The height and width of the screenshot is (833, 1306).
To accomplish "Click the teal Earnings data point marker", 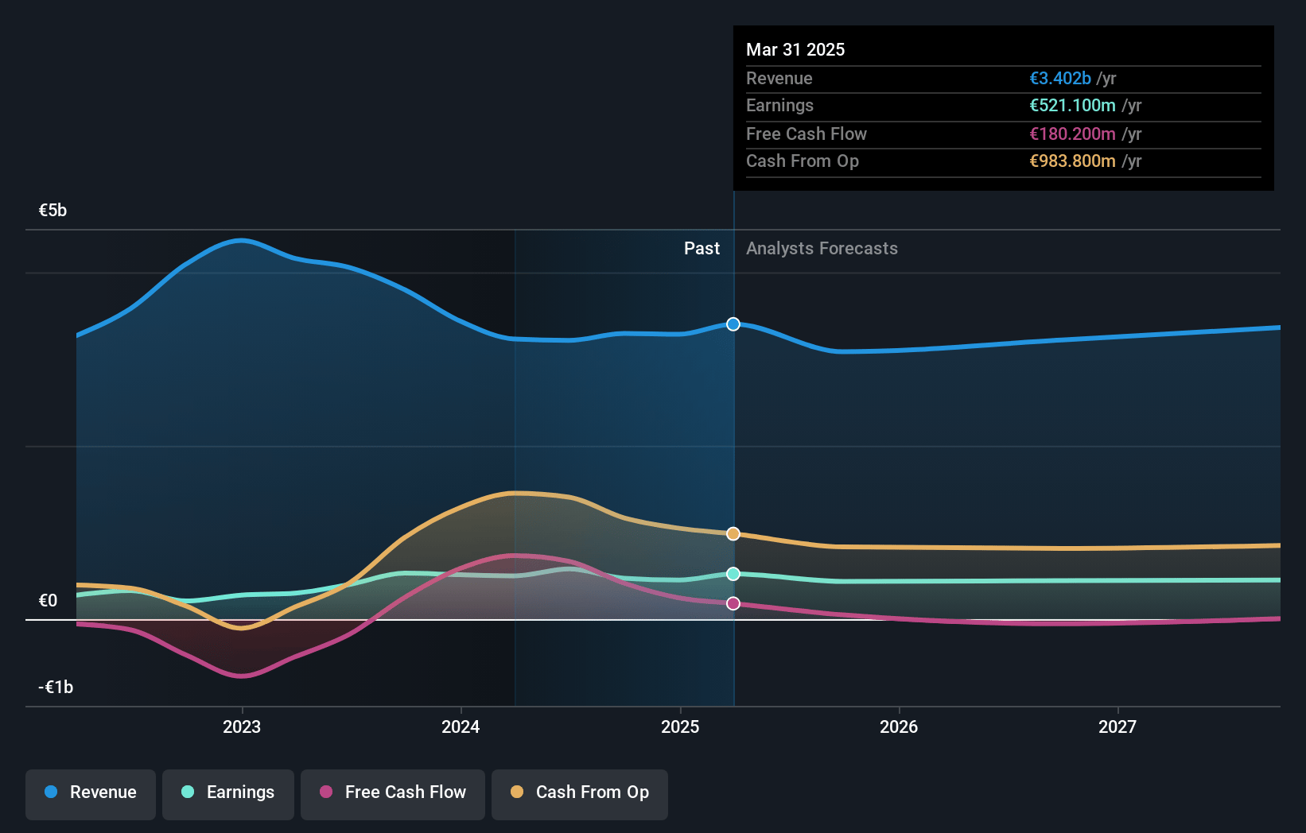I will tap(733, 574).
